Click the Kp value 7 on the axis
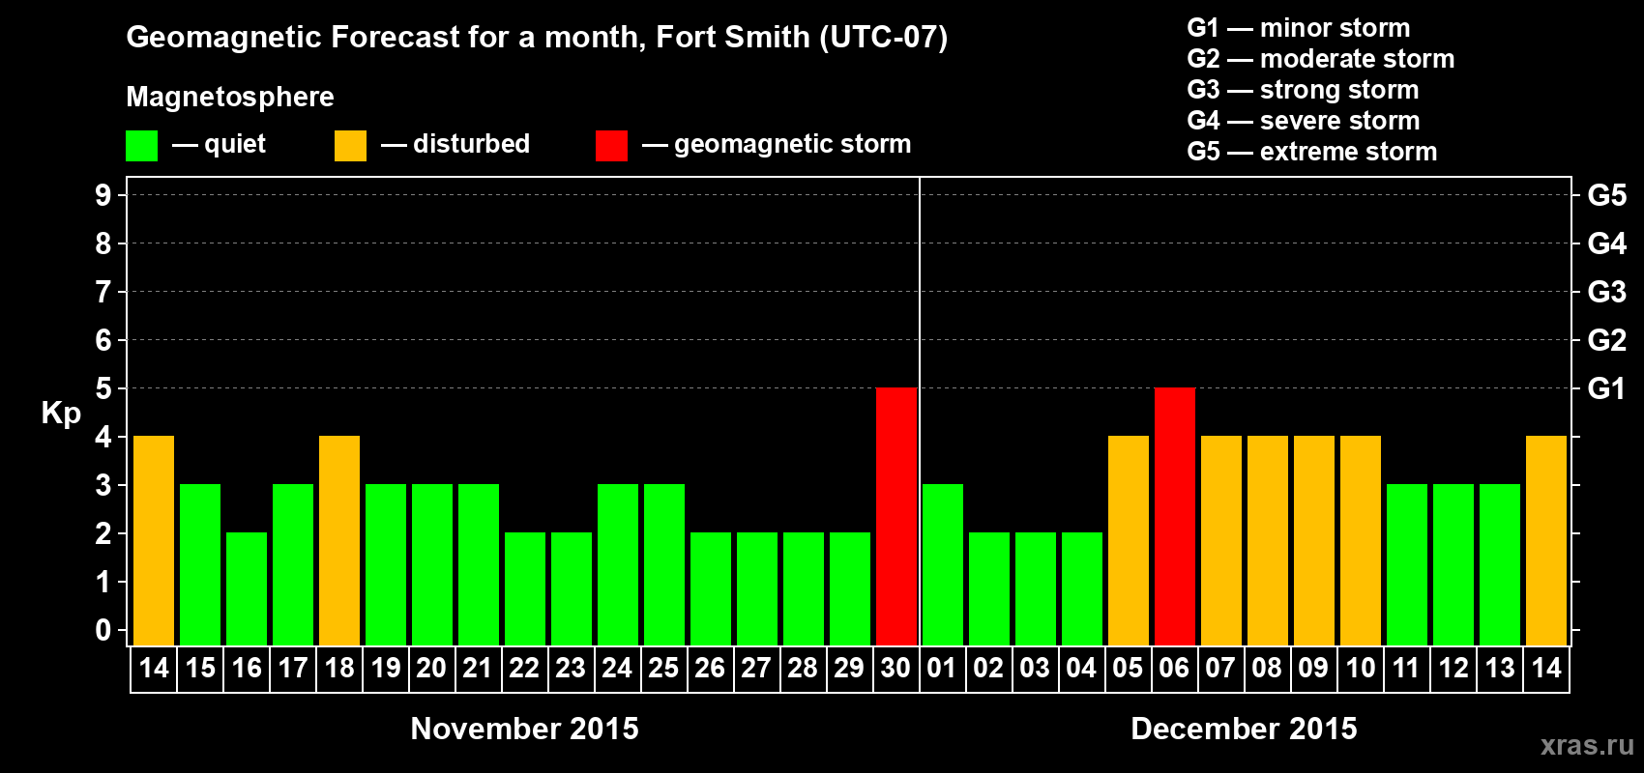 point(103,292)
